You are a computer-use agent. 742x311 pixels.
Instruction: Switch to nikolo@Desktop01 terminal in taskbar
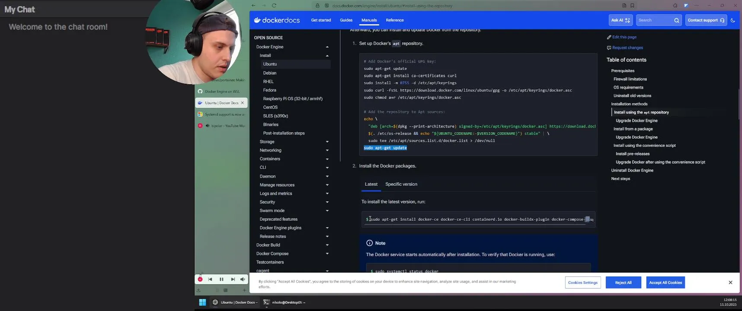285,302
